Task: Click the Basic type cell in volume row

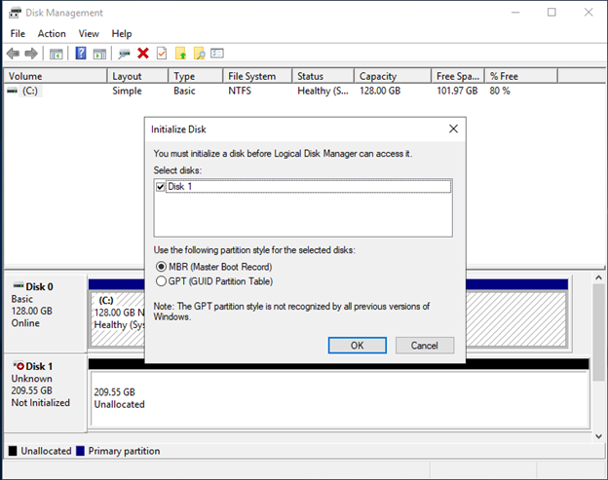Action: coord(184,91)
